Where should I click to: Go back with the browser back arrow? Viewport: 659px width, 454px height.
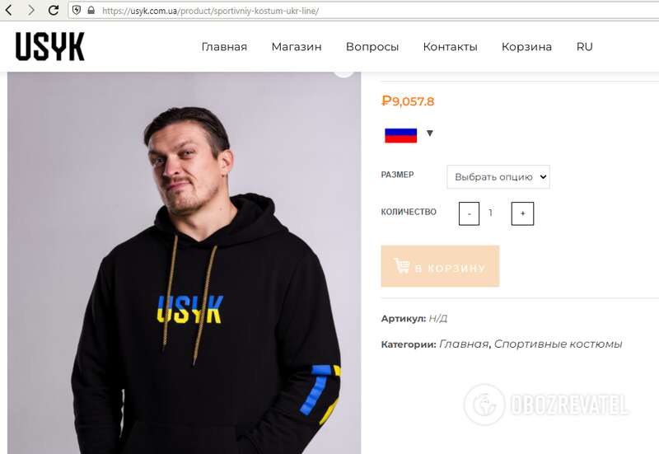(x=9, y=10)
